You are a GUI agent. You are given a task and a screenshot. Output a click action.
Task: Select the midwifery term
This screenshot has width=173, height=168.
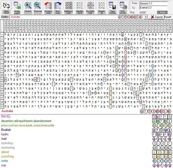[7, 143]
